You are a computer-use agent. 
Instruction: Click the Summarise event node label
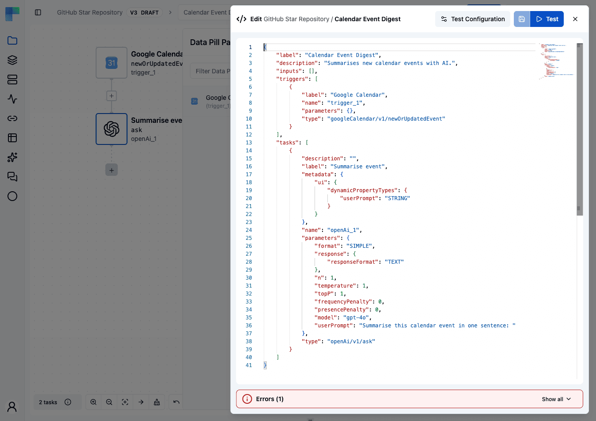point(156,120)
